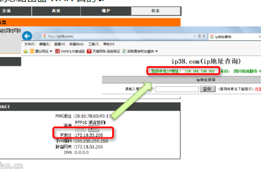261x174 pixels.
Task: Open 获取更多附加模块 favorites link
Action: (x=138, y=51)
